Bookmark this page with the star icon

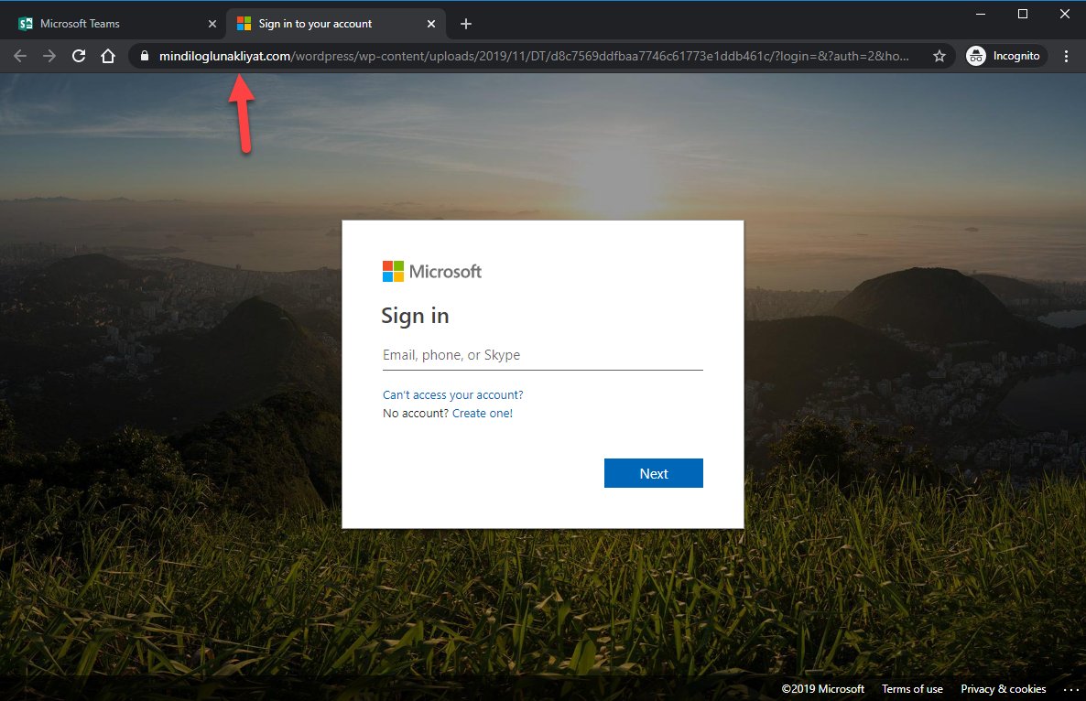point(939,56)
